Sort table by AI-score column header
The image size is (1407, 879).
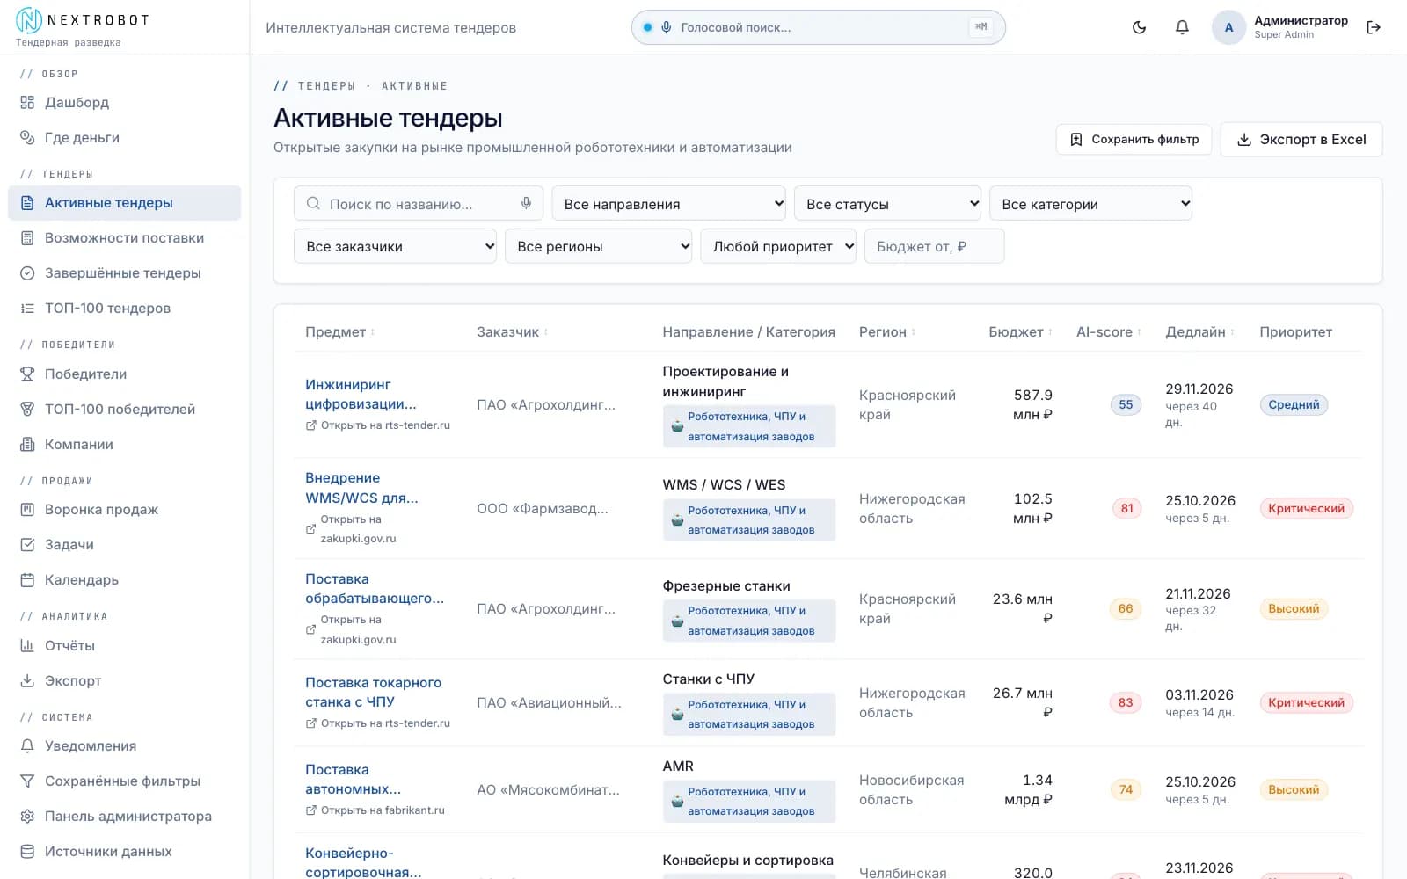(1108, 332)
